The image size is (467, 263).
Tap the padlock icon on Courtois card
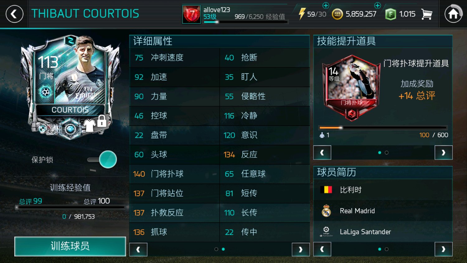pyautogui.click(x=101, y=122)
